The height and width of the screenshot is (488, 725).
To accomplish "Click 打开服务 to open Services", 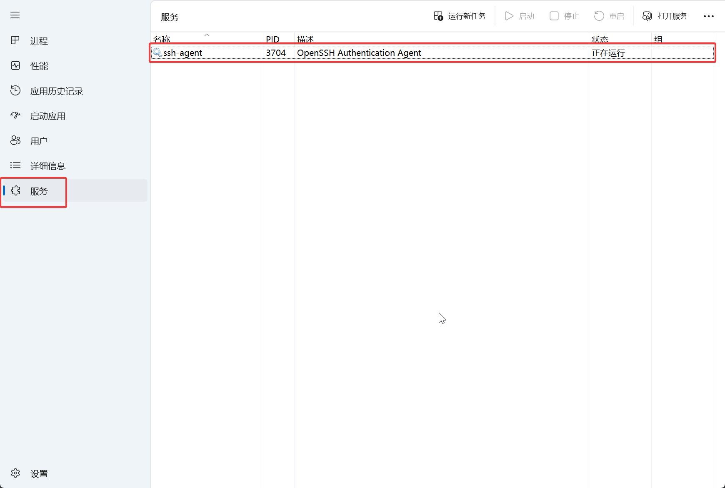I will (665, 16).
